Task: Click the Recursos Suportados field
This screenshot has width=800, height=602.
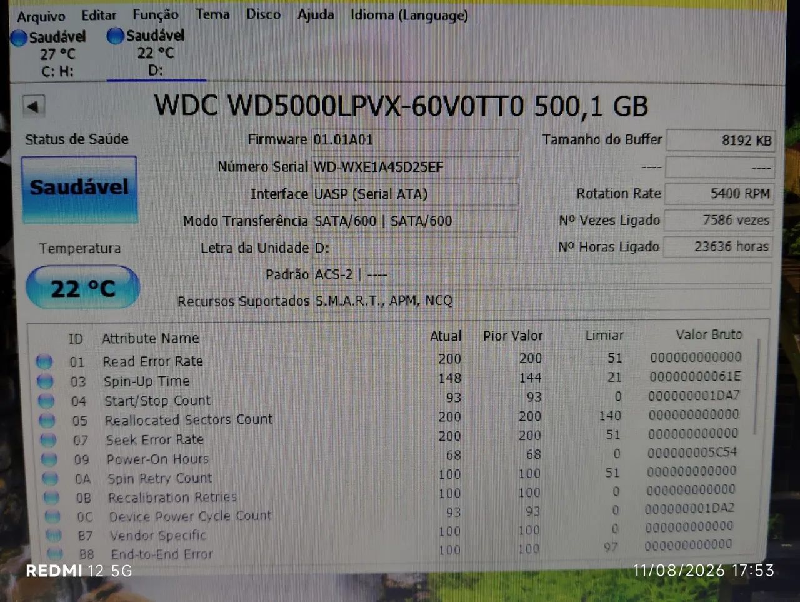Action: pos(541,301)
